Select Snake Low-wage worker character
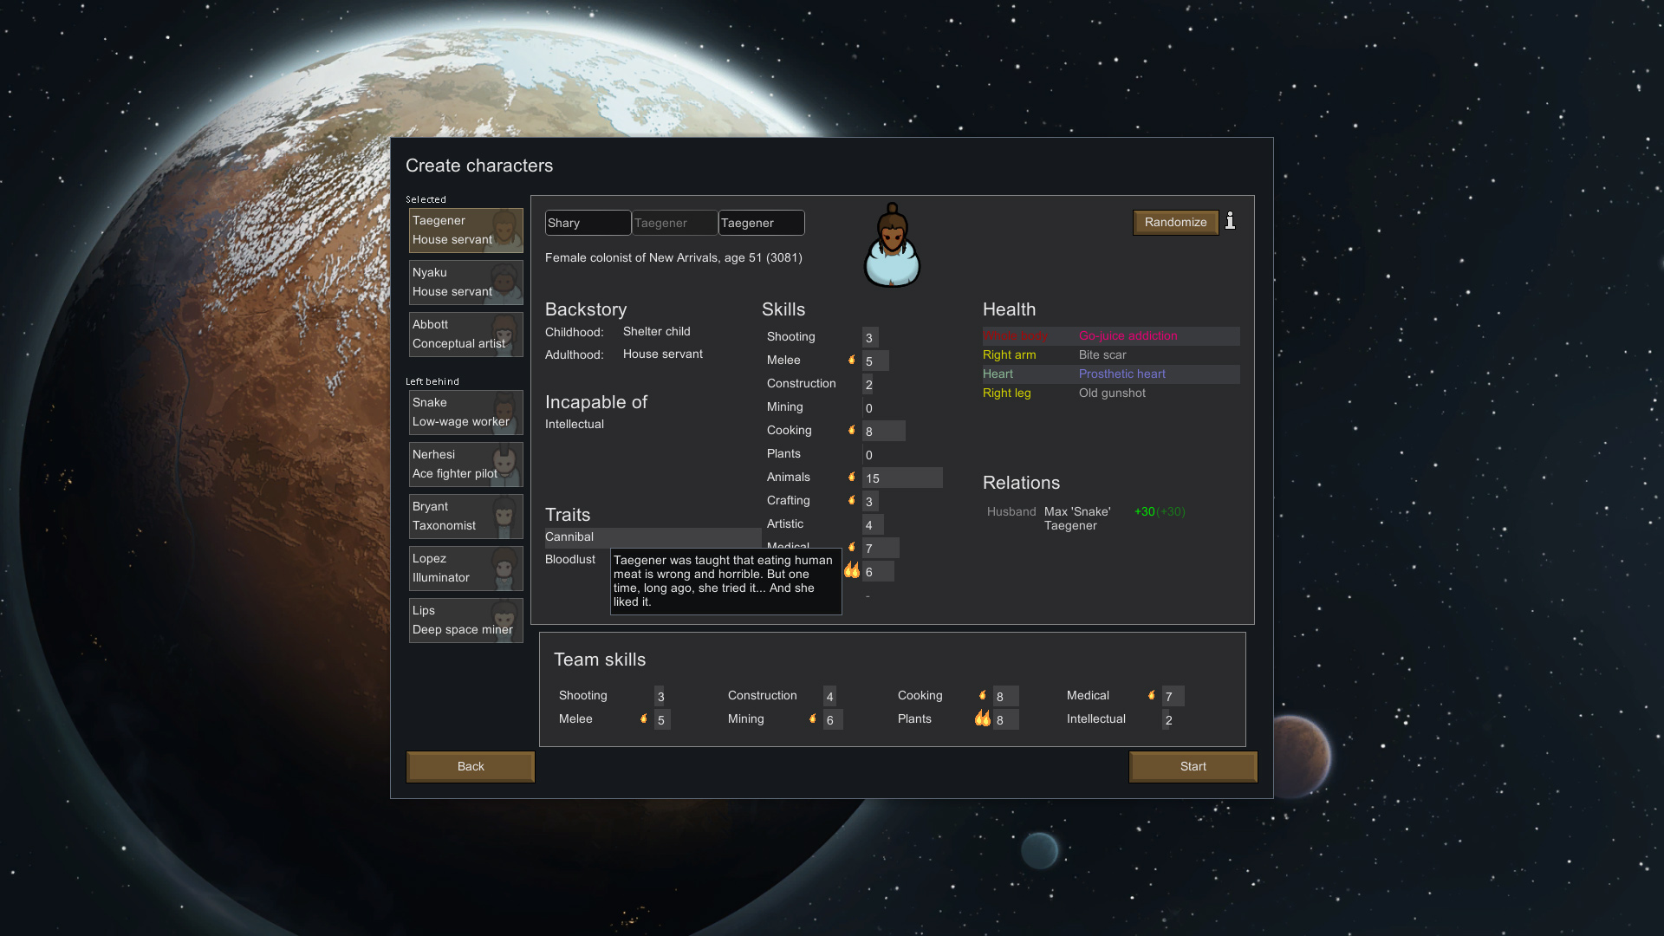The width and height of the screenshot is (1664, 936). [464, 412]
